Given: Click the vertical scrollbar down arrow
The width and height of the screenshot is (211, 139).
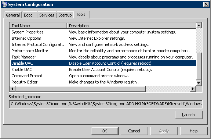Looking at the screenshot, I should (x=199, y=83).
